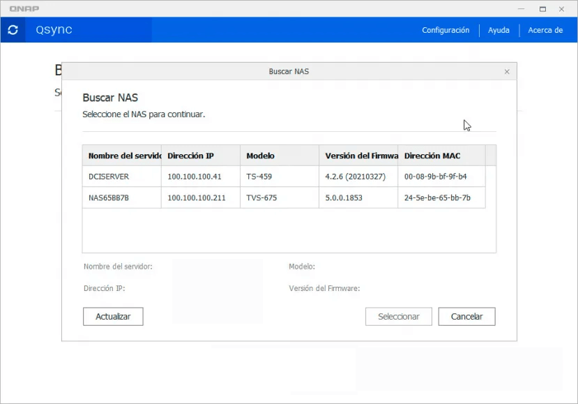Click the Actualizar button

(x=113, y=317)
